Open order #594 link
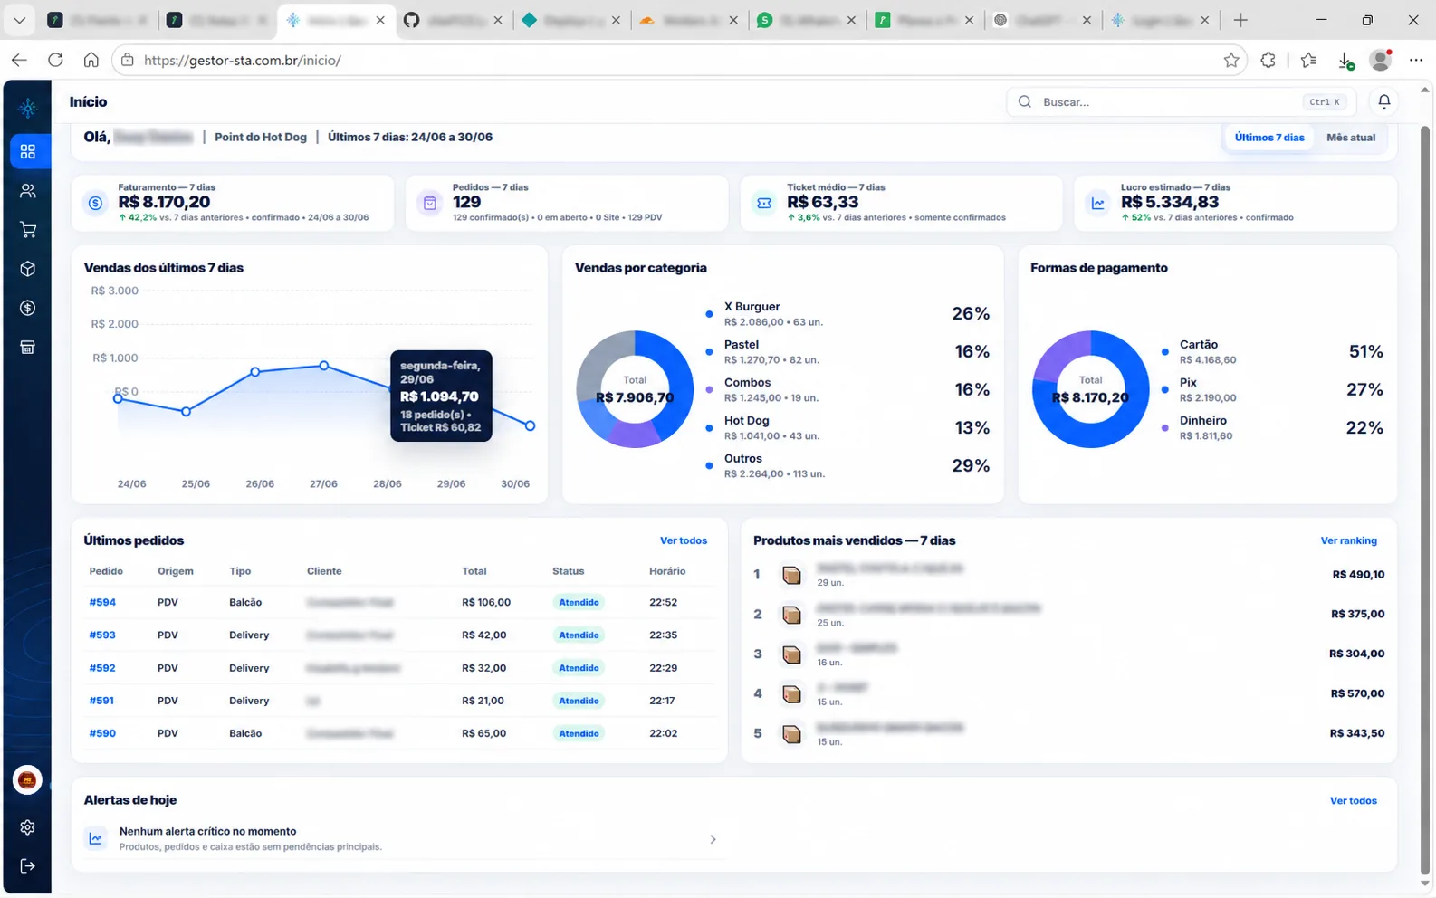The image size is (1436, 898). (102, 602)
